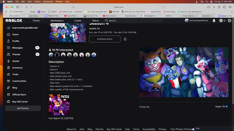Click Safari share toolbar icon
This screenshot has height=131, width=234.
(x=219, y=7)
